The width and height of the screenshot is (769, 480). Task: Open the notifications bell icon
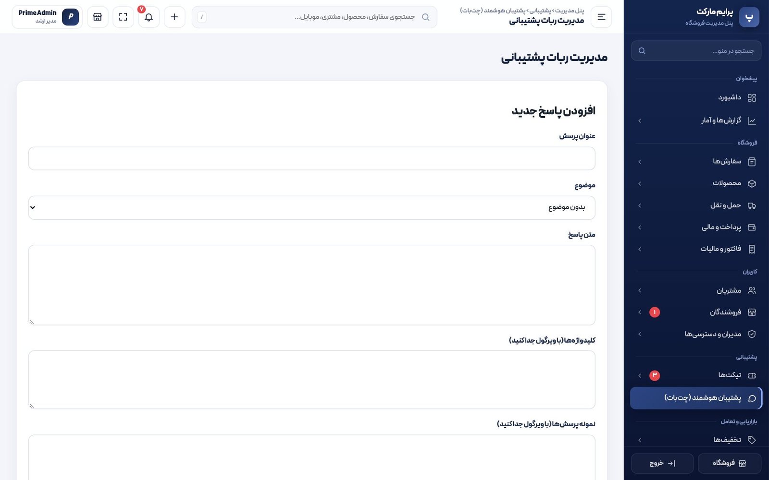pyautogui.click(x=149, y=17)
